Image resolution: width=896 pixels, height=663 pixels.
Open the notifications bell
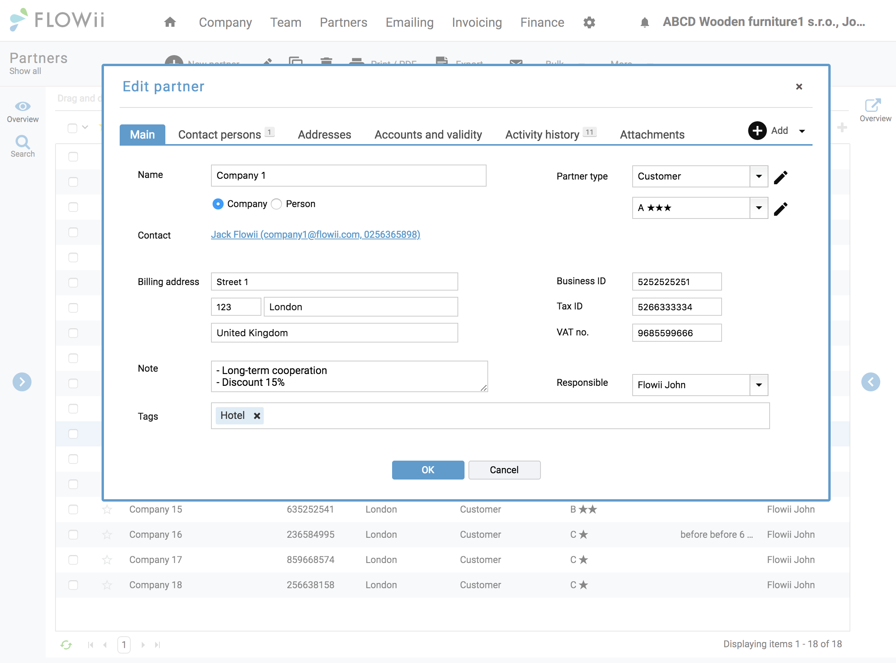644,22
